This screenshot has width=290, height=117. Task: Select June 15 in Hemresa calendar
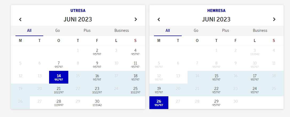point(216,77)
